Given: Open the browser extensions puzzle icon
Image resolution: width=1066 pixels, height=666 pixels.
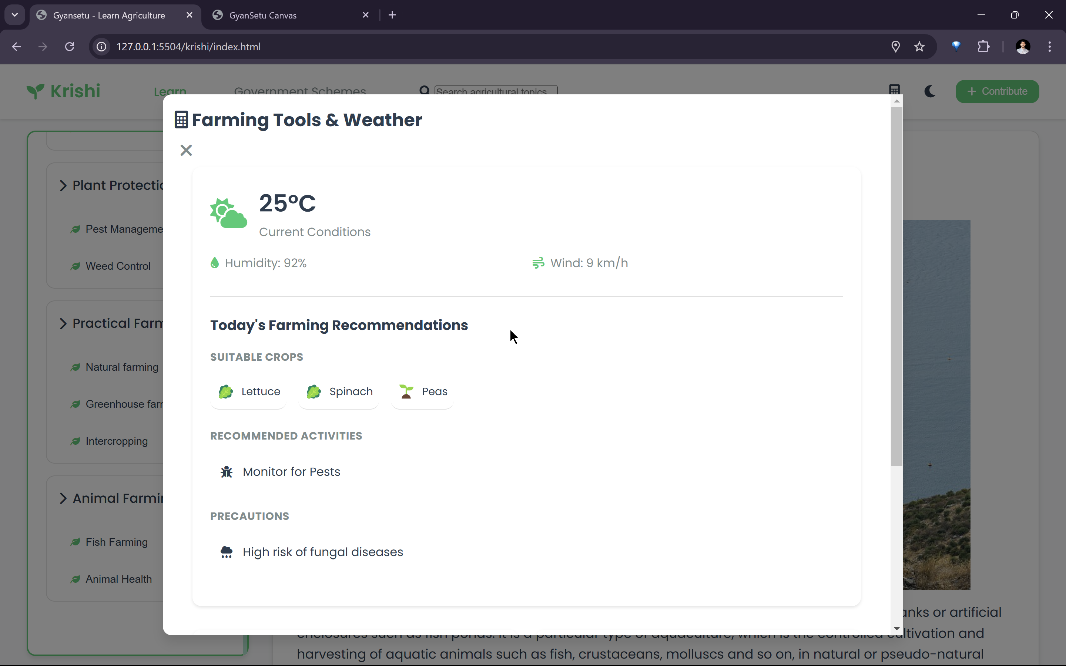Looking at the screenshot, I should click(x=983, y=47).
